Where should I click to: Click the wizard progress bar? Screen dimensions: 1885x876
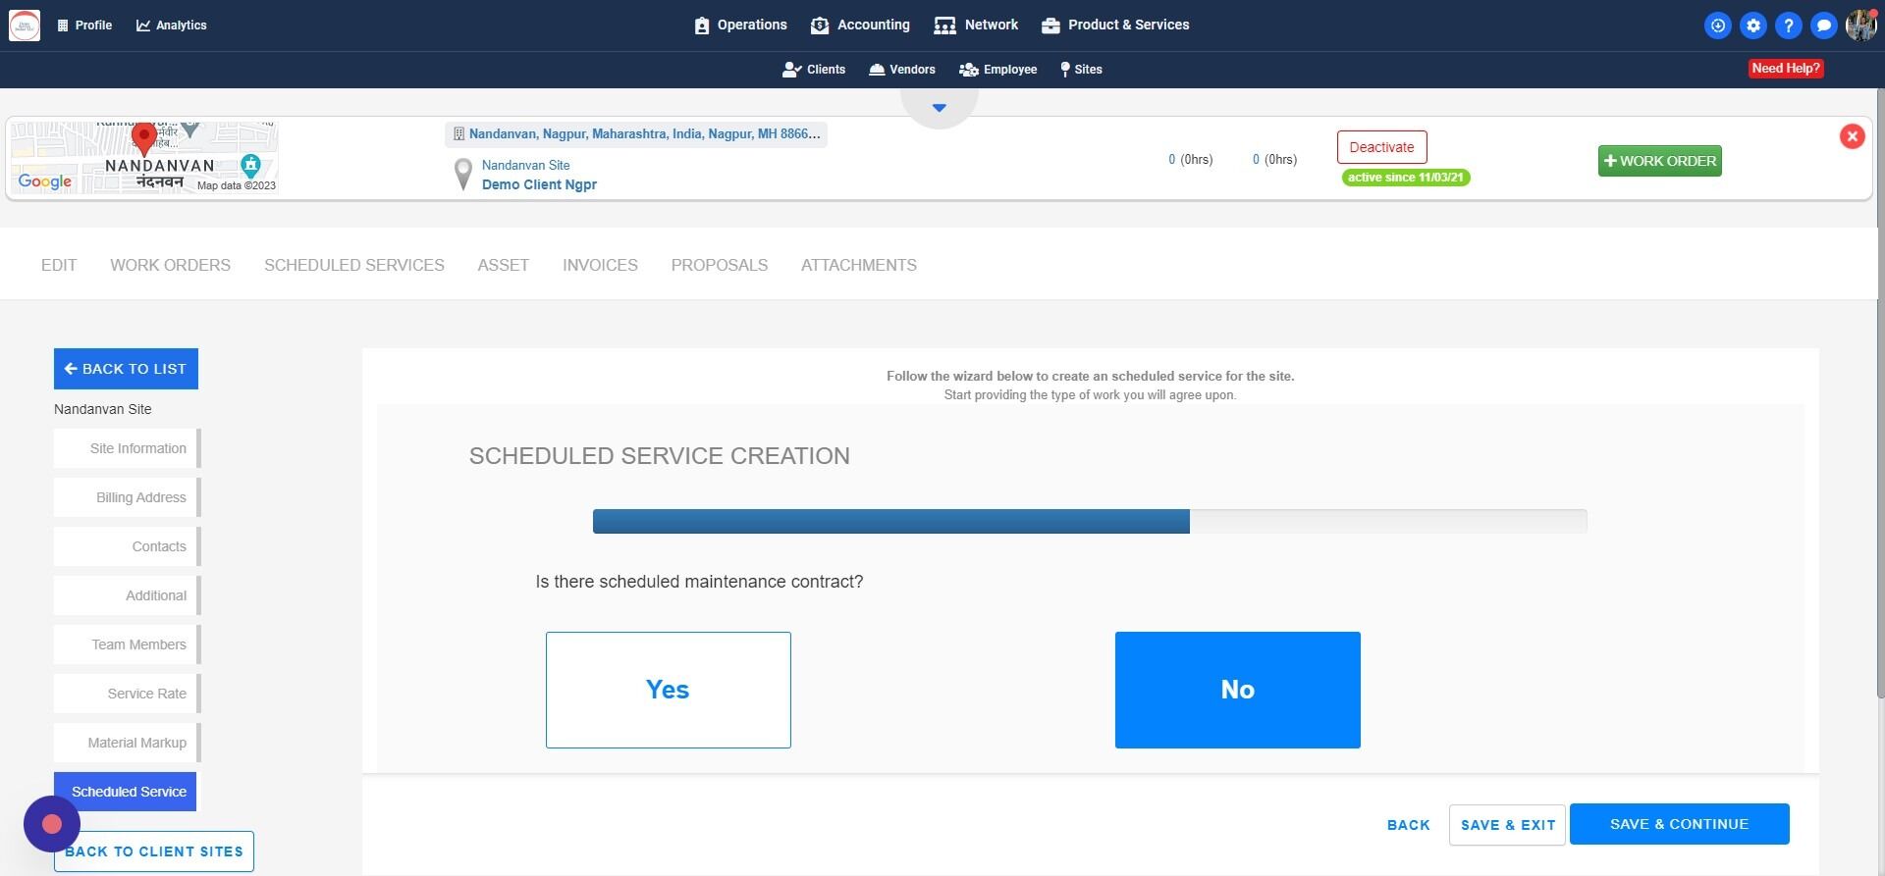[x=1090, y=521]
